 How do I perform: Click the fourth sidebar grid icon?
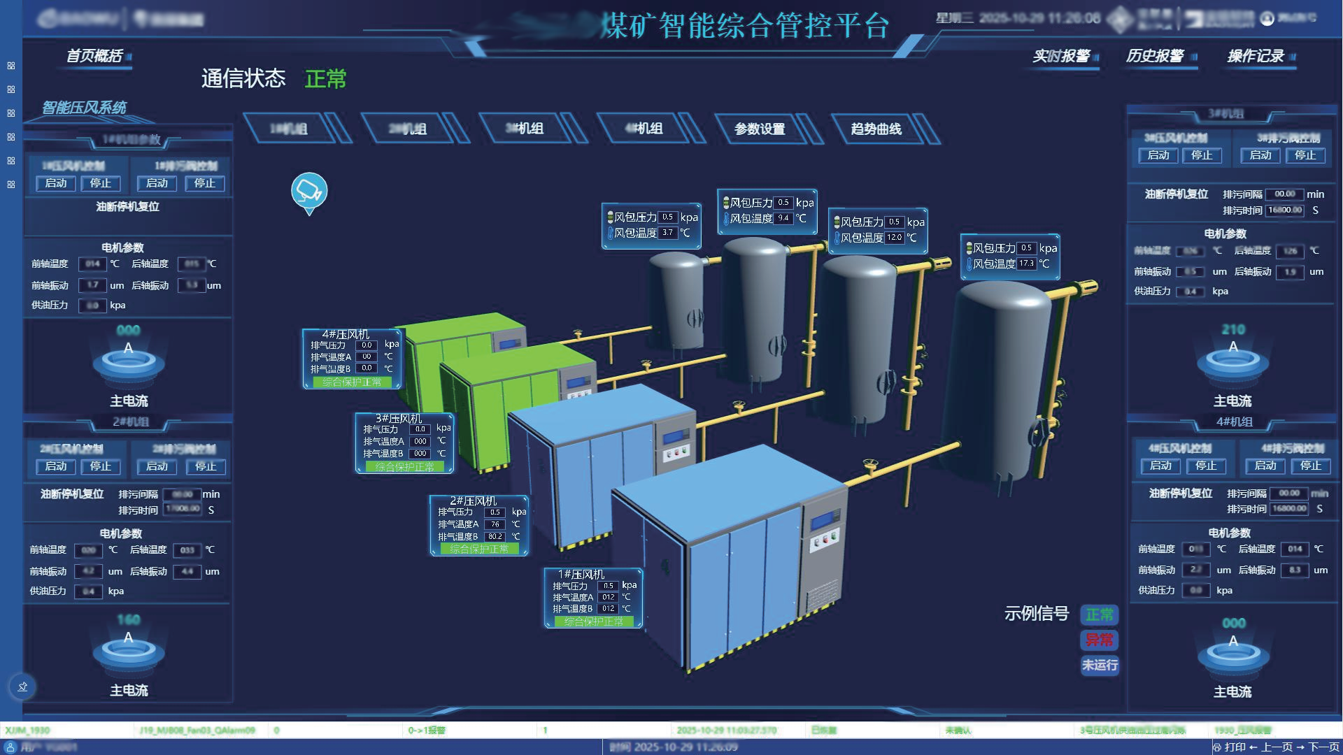coord(11,137)
